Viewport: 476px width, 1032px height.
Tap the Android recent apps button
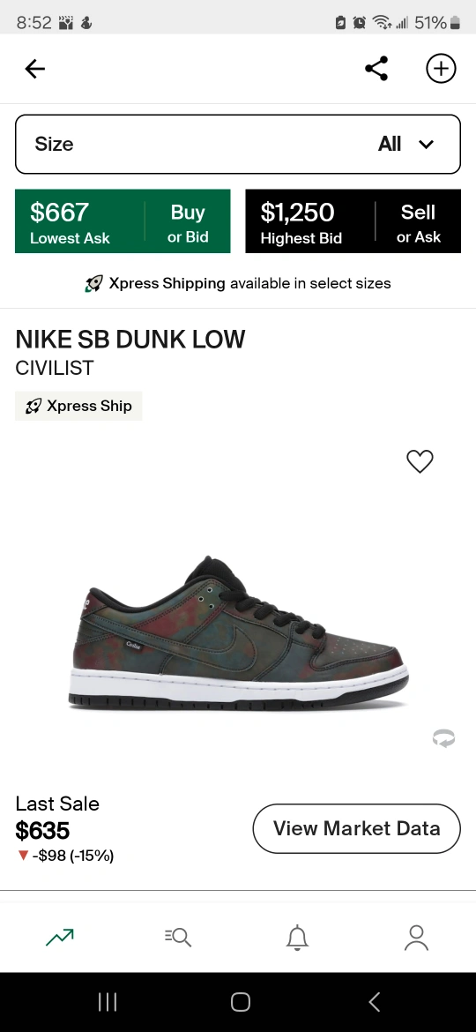(108, 1002)
